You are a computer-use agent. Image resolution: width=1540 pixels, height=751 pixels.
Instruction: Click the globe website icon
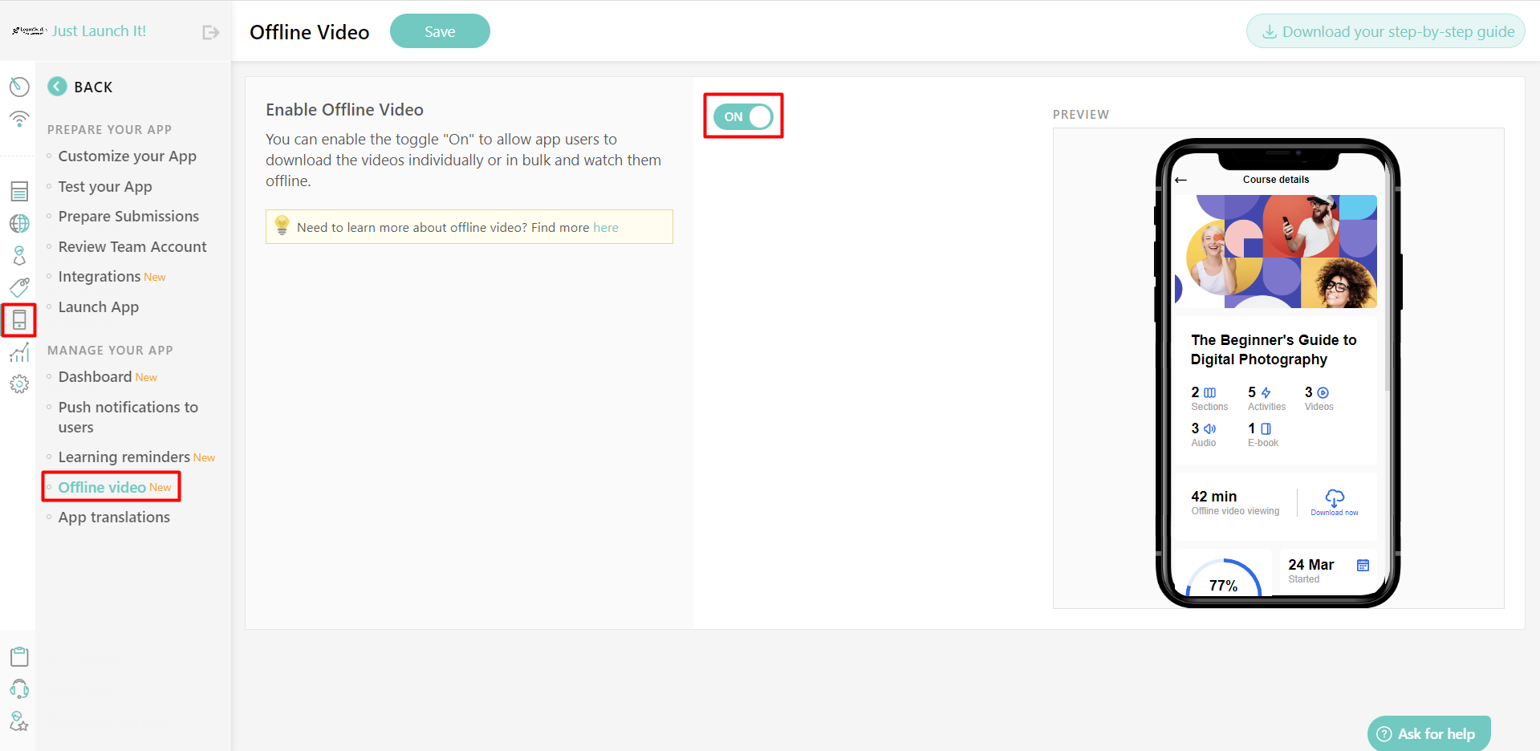19,223
